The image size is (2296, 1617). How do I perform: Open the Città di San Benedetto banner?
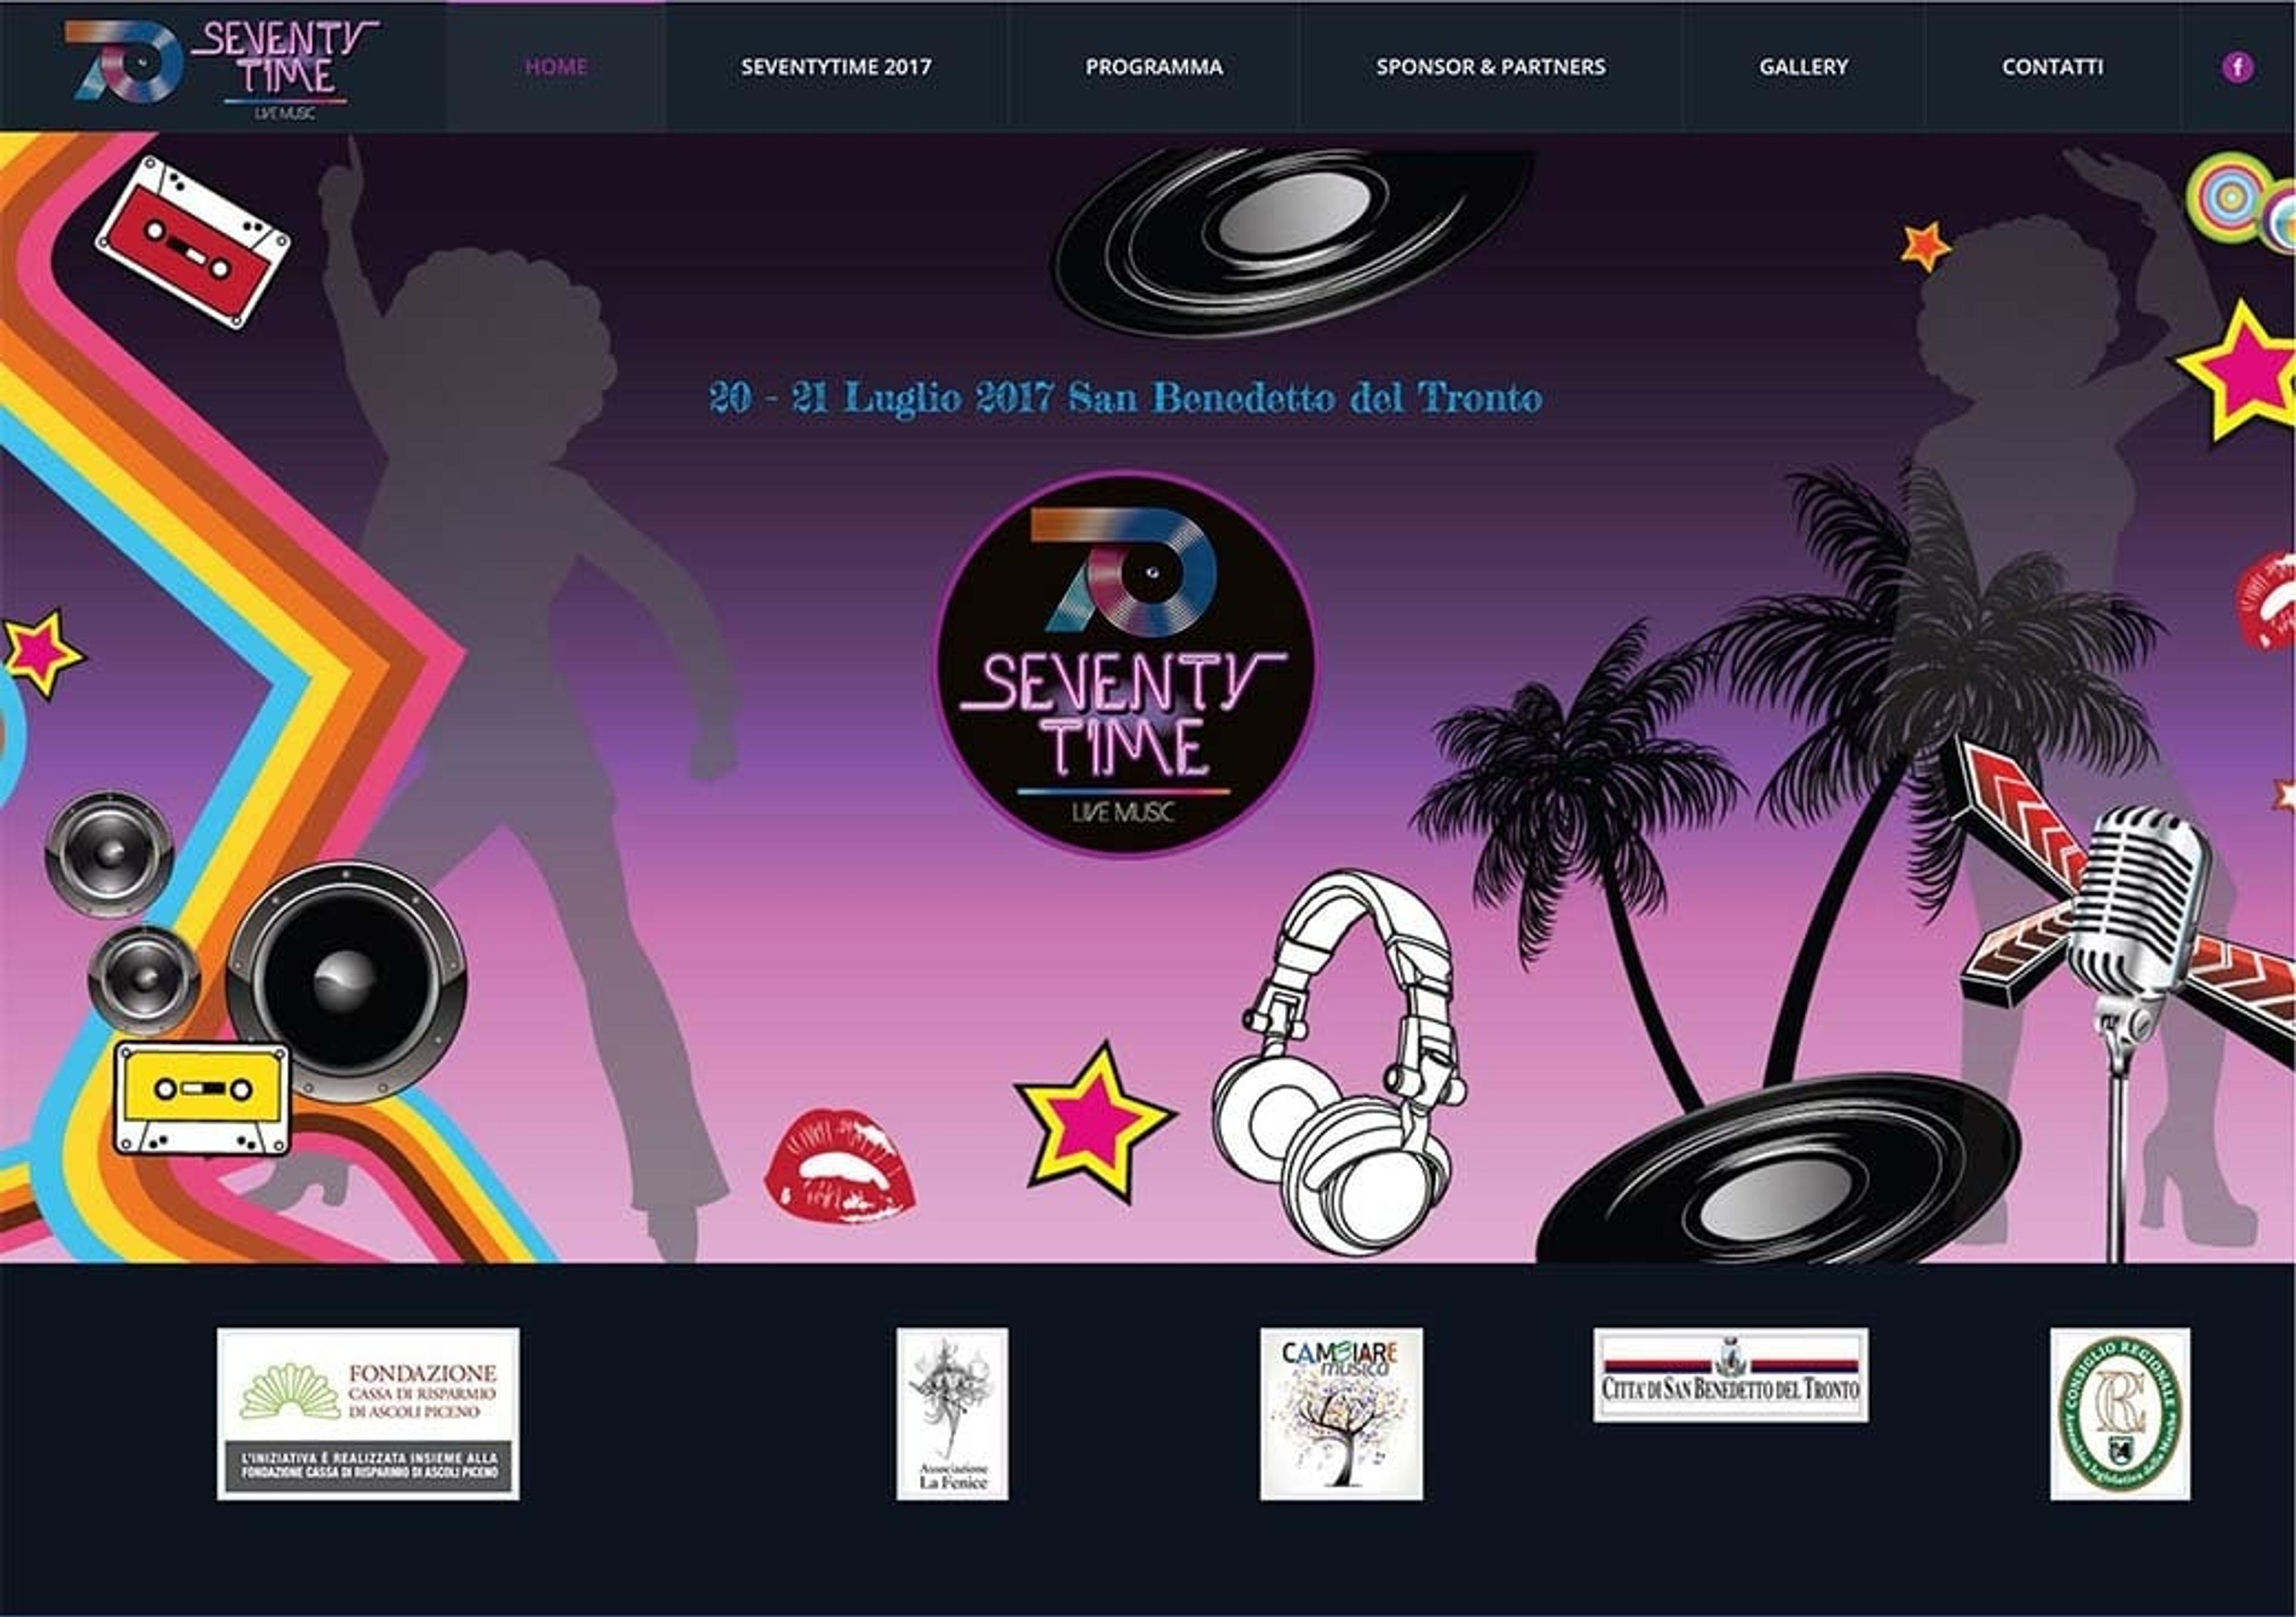1730,1374
